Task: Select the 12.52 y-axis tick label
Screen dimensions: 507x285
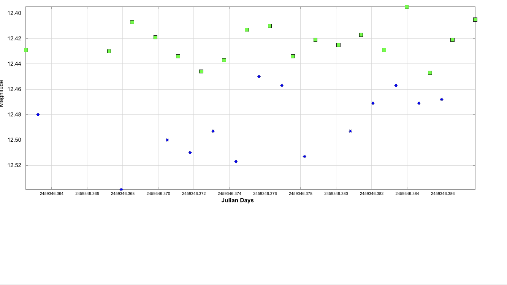Action: pos(14,165)
